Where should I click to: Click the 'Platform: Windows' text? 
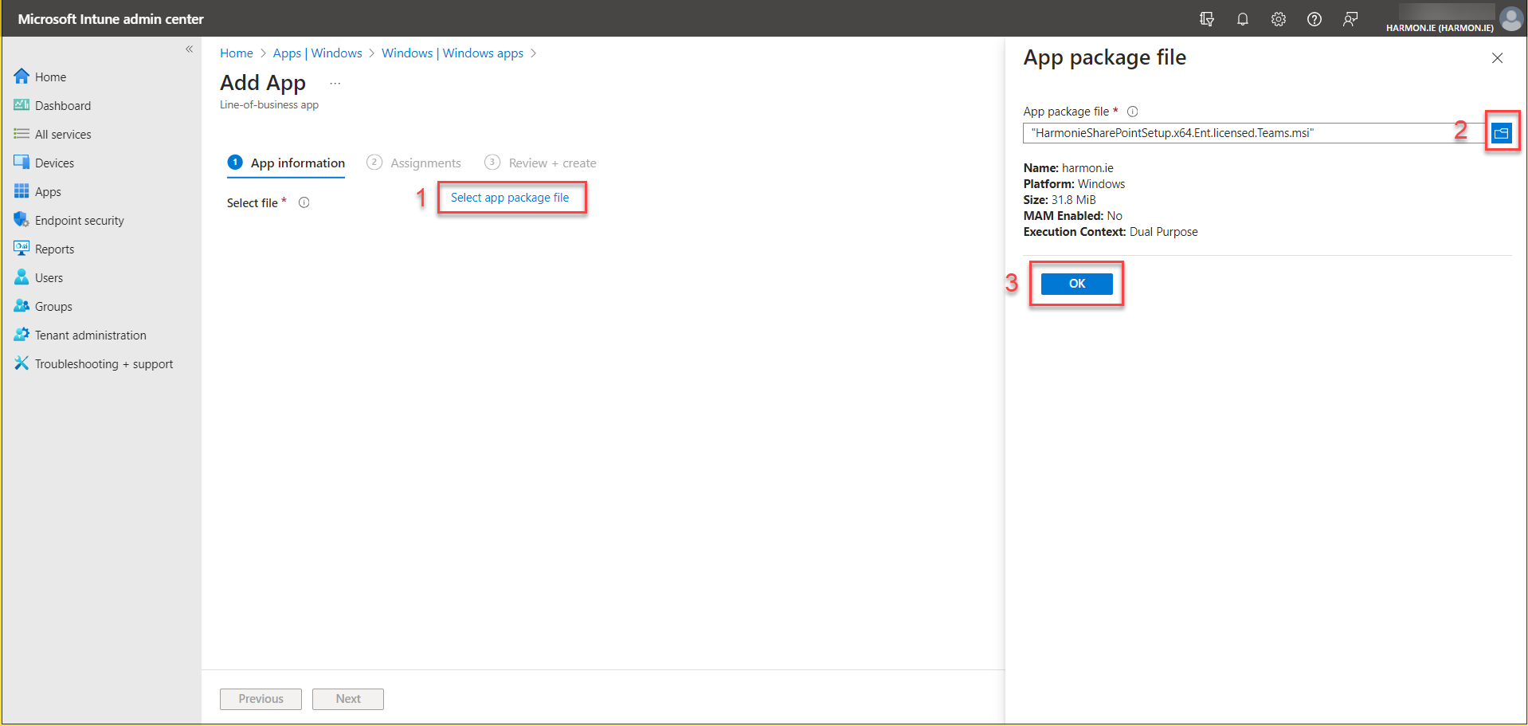[x=1074, y=184]
